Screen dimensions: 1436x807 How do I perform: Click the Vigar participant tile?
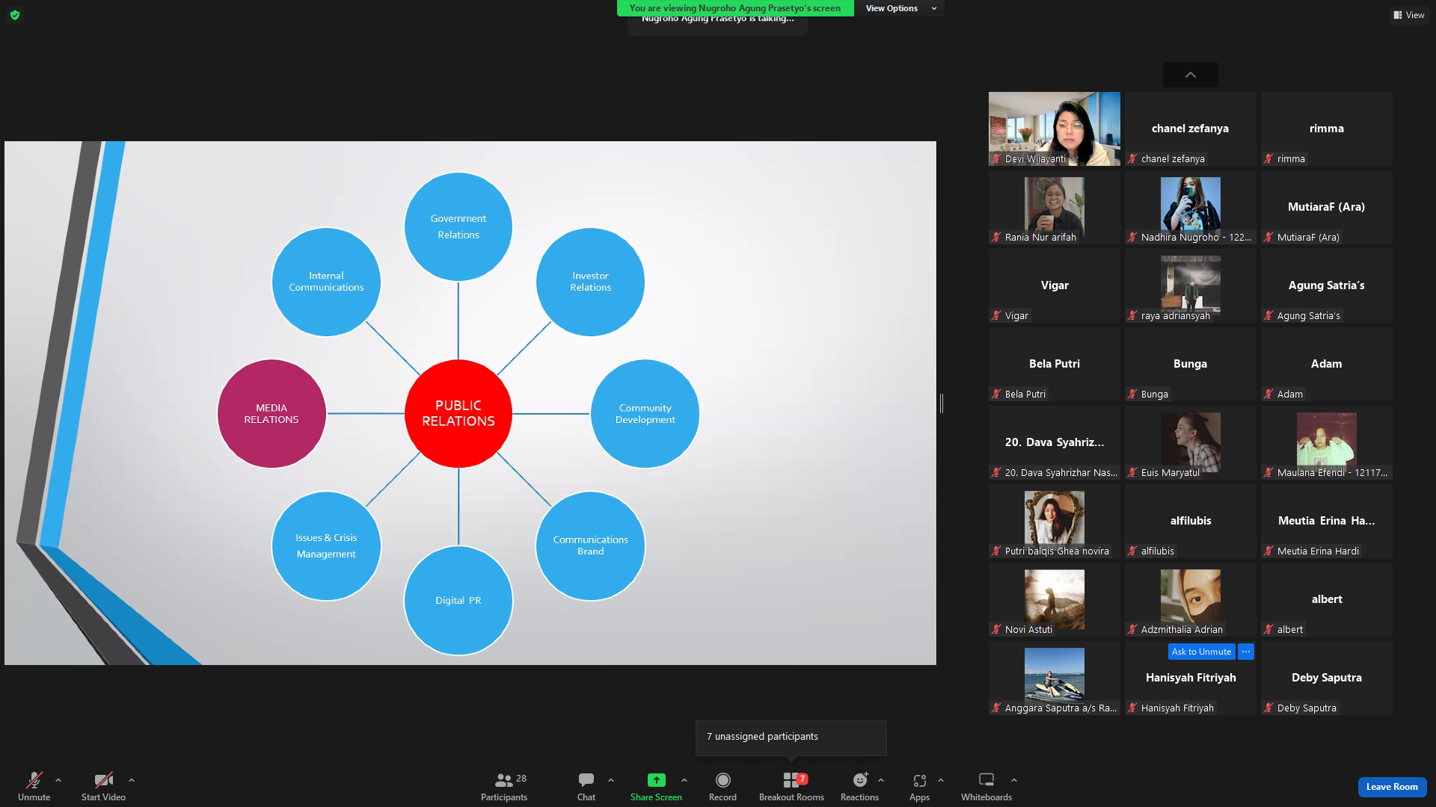(1055, 285)
